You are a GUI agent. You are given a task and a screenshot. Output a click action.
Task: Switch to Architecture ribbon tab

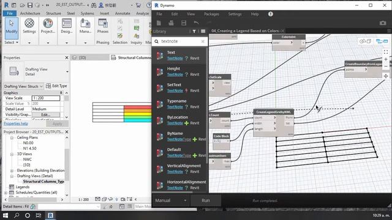(x=30, y=13)
